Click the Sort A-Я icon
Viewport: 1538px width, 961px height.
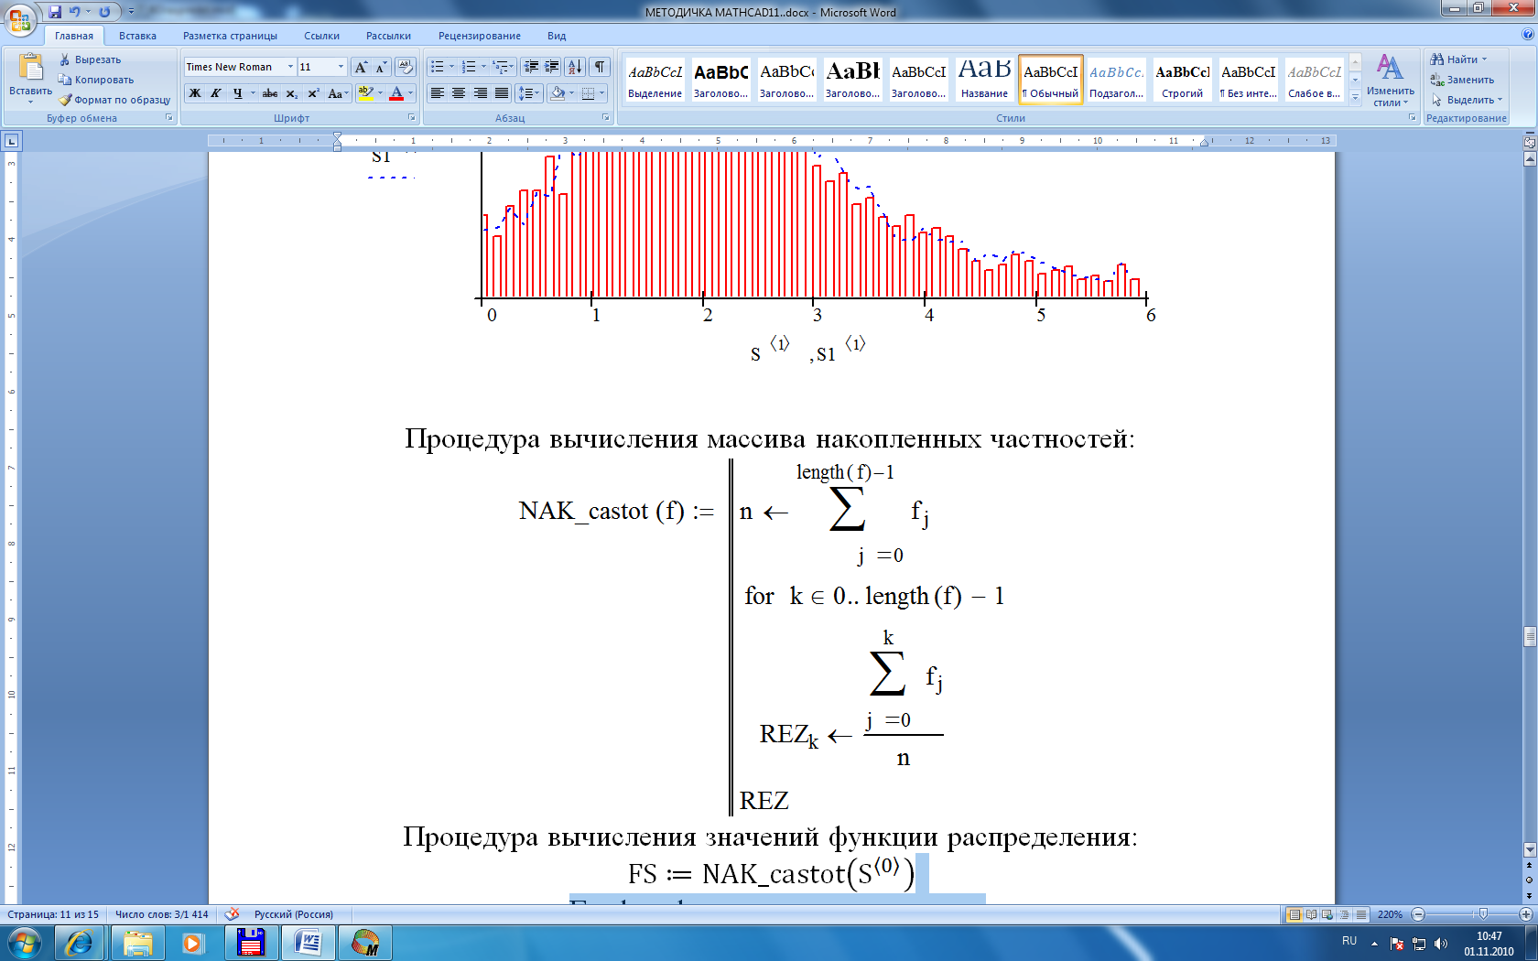(x=574, y=67)
